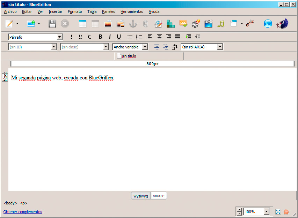Open the Editar menu
The width and height of the screenshot is (298, 218).
27,11
